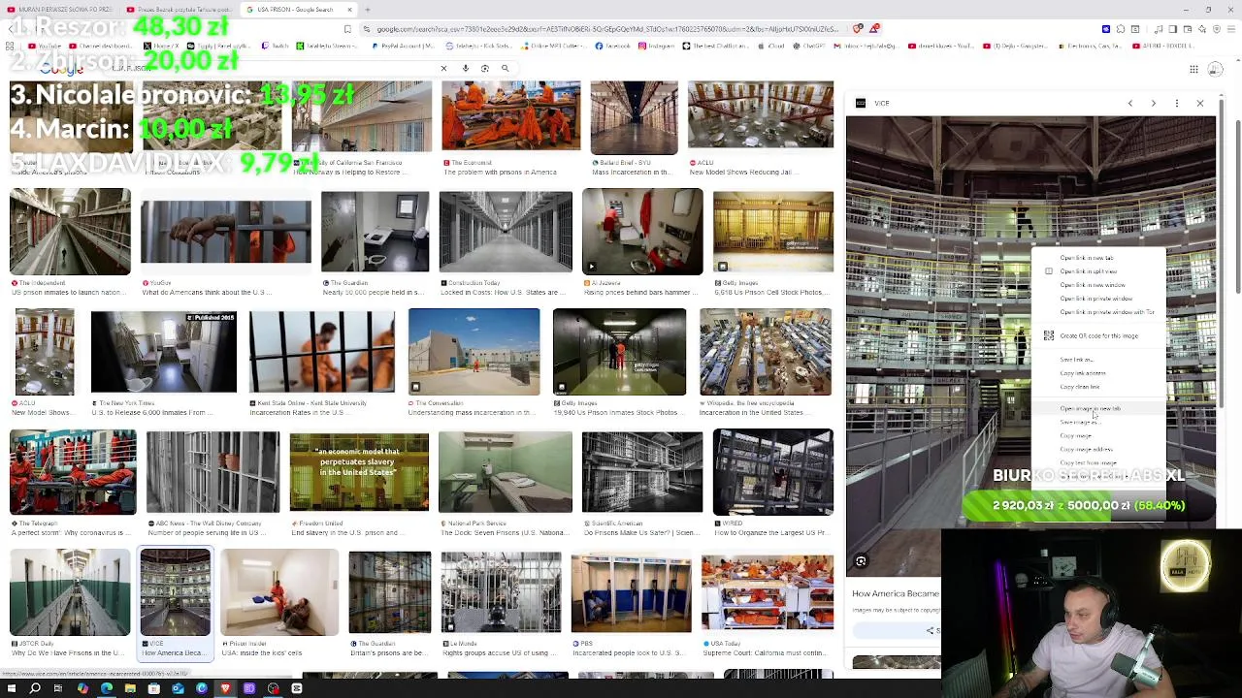Select 'Save image as...' option
This screenshot has width=1242, height=698.
click(1097, 422)
